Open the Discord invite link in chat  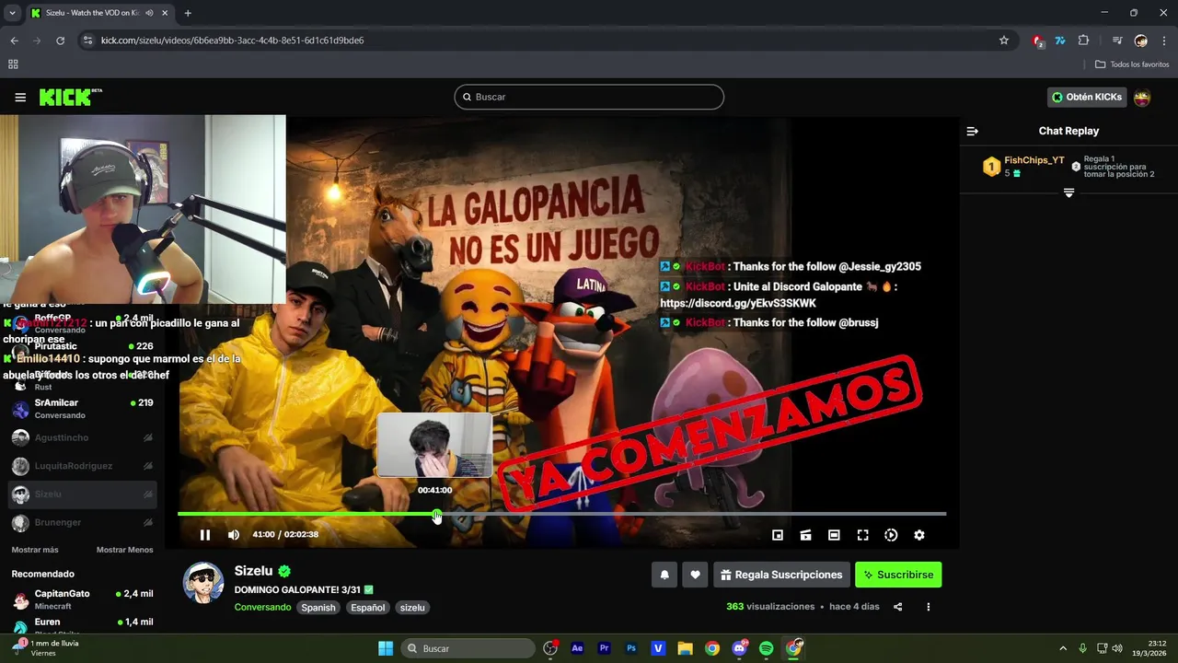(x=738, y=303)
